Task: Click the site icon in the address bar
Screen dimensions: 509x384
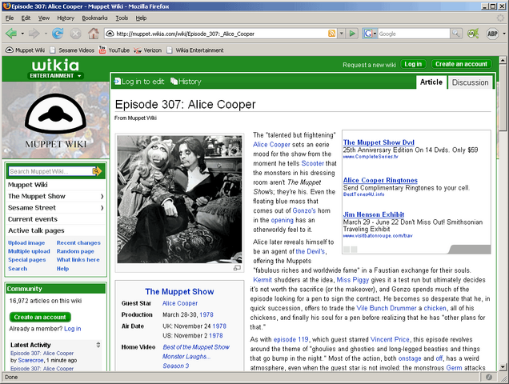Action: 110,34
